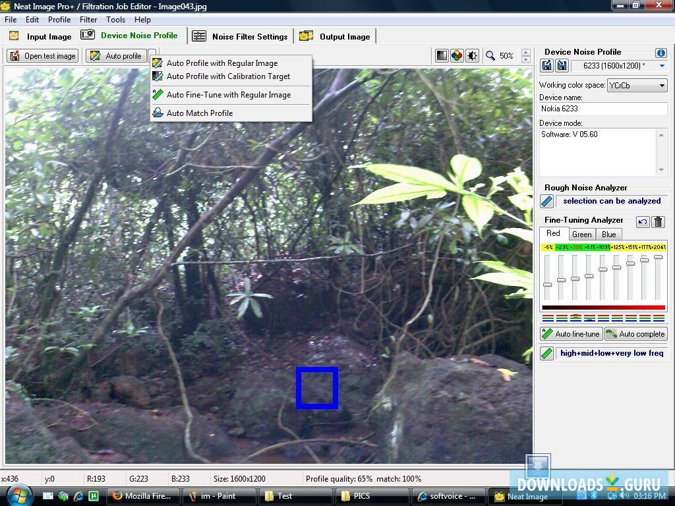This screenshot has width=675, height=506.
Task: Click the Size: 1600x1200 status bar entry
Action: (x=239, y=479)
